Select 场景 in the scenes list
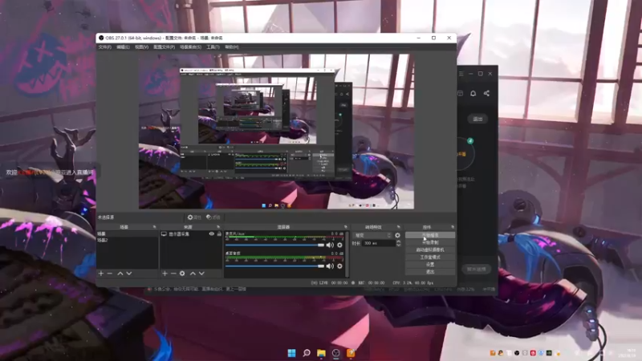 (x=128, y=234)
